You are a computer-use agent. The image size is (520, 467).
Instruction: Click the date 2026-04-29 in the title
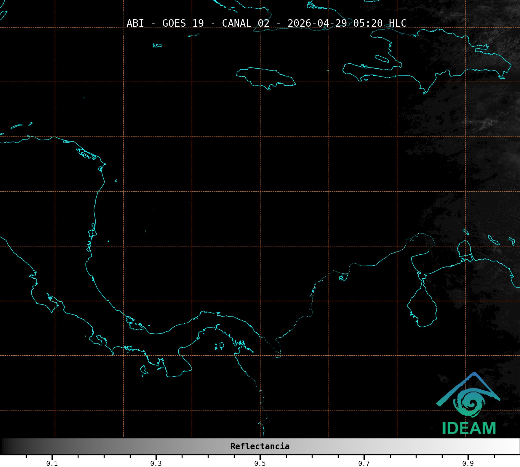[317, 23]
